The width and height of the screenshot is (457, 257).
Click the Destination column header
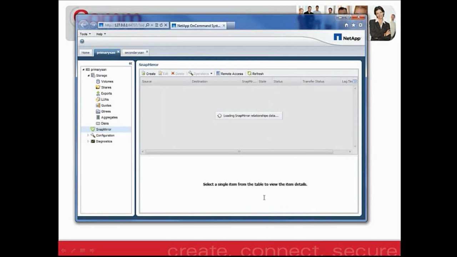216,81
